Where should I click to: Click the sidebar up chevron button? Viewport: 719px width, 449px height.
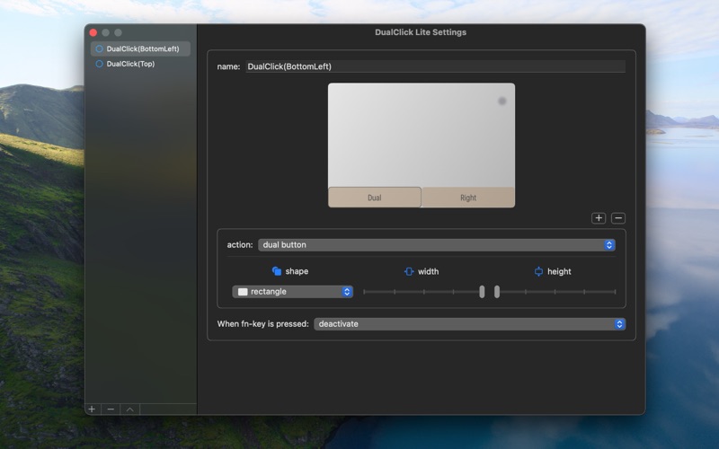(x=129, y=409)
